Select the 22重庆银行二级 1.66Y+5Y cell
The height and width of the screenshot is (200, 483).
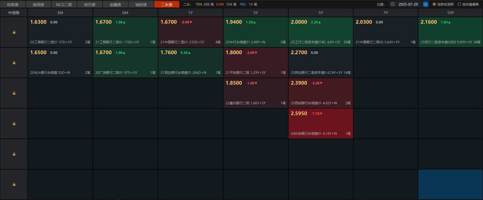tap(256, 93)
